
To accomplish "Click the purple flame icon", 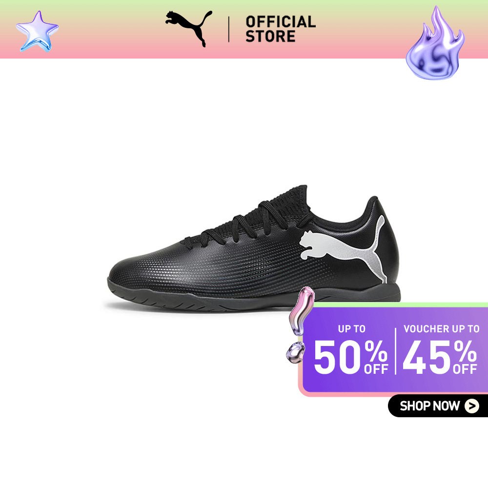I will pyautogui.click(x=435, y=43).
